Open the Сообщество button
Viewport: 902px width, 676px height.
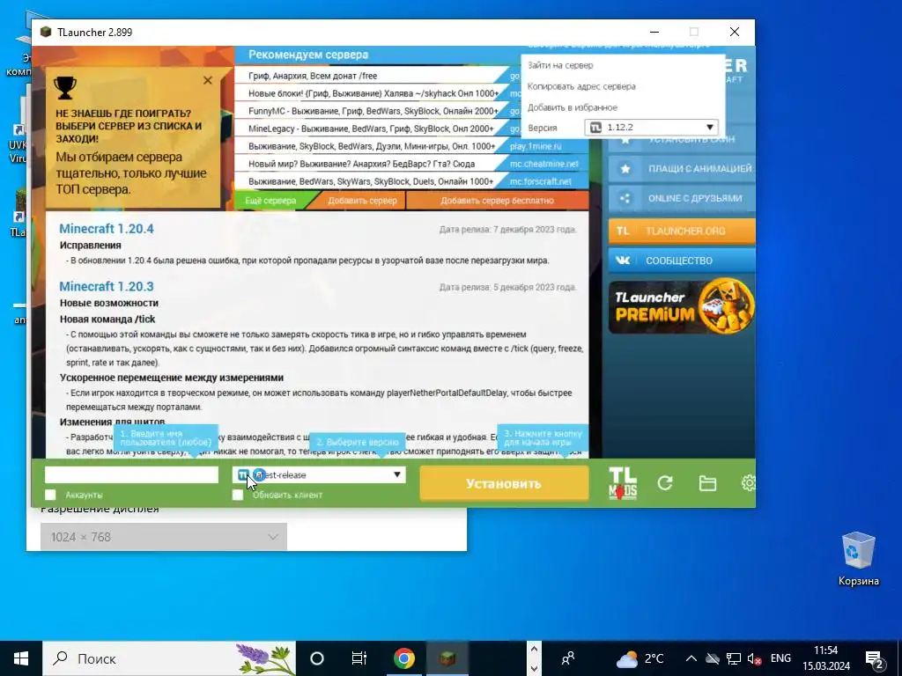tap(682, 261)
